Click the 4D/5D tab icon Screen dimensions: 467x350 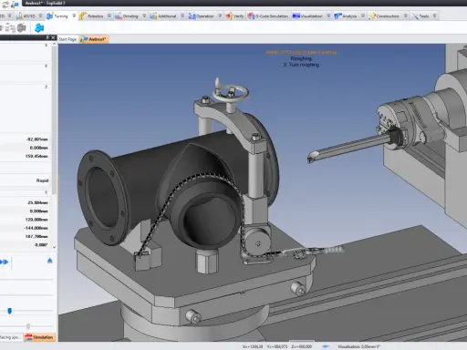point(19,16)
